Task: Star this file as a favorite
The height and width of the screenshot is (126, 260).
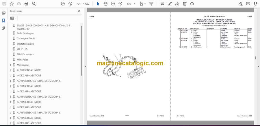Action: 12,4
